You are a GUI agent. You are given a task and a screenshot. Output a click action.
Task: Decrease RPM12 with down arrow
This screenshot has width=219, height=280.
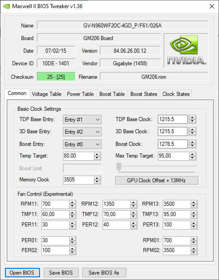[x=134, y=206]
